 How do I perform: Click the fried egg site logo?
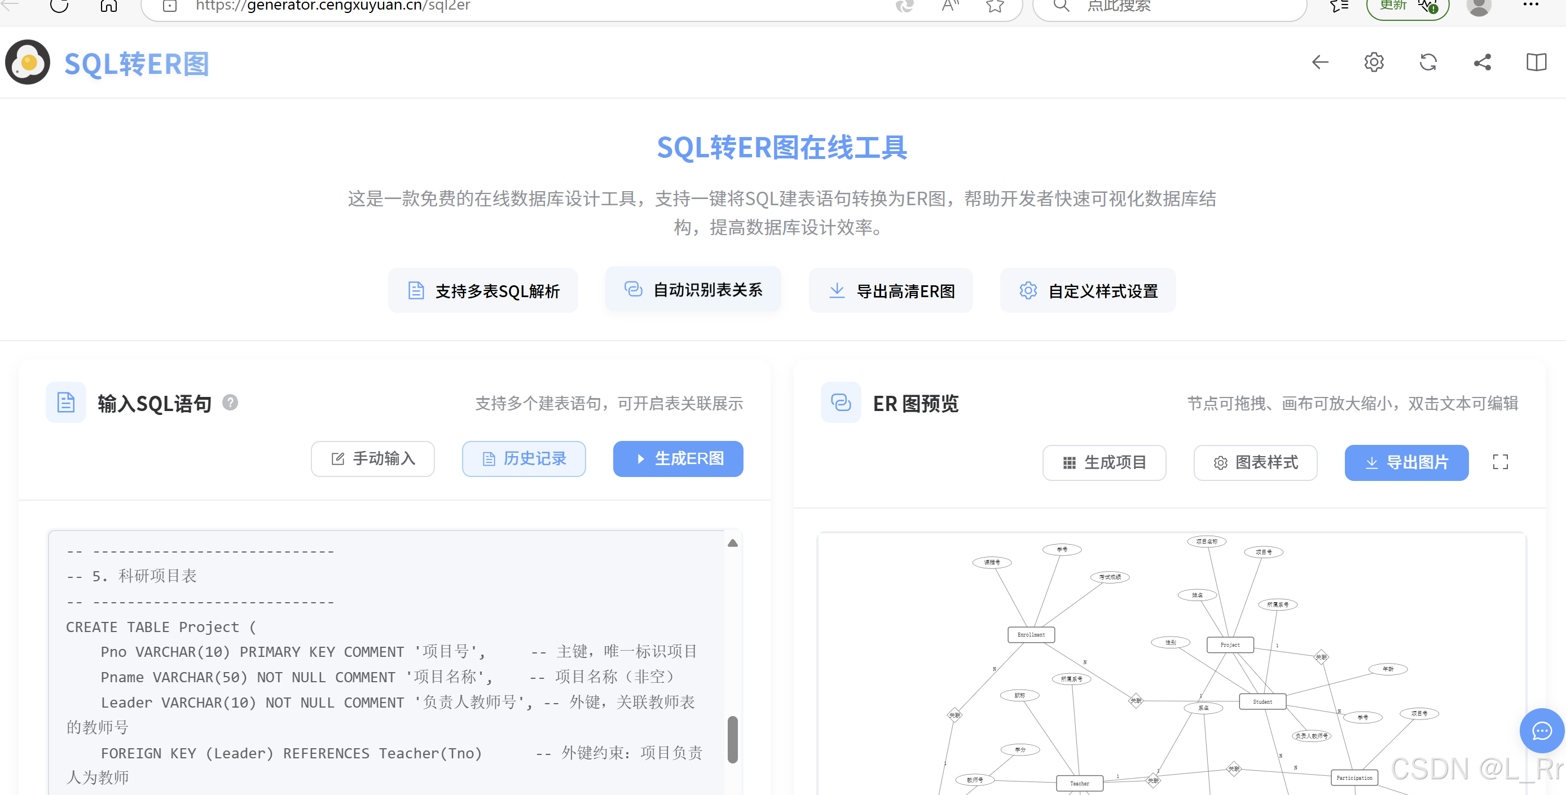tap(27, 62)
